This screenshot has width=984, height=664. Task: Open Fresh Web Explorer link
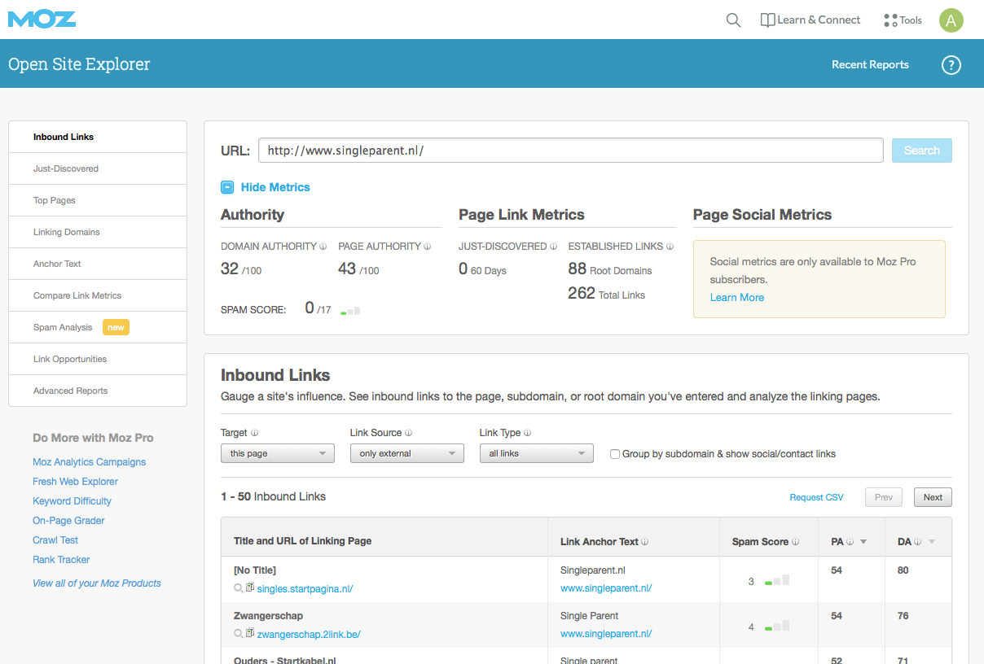coord(76,482)
